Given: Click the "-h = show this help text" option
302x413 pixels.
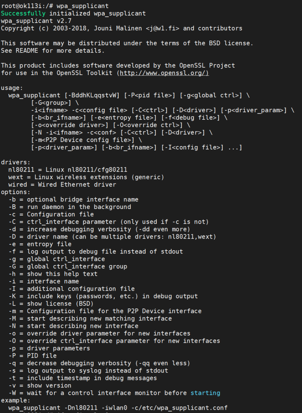Looking at the screenshot, I should pyautogui.click(x=53, y=274).
